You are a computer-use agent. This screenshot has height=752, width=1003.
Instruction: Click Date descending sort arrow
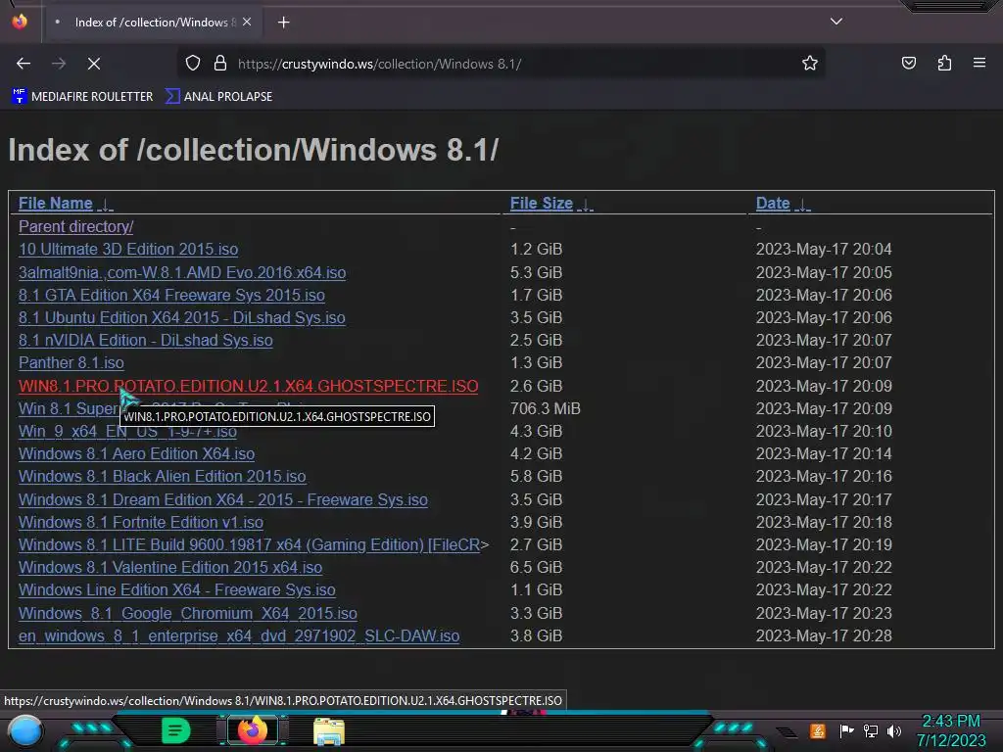click(x=803, y=205)
